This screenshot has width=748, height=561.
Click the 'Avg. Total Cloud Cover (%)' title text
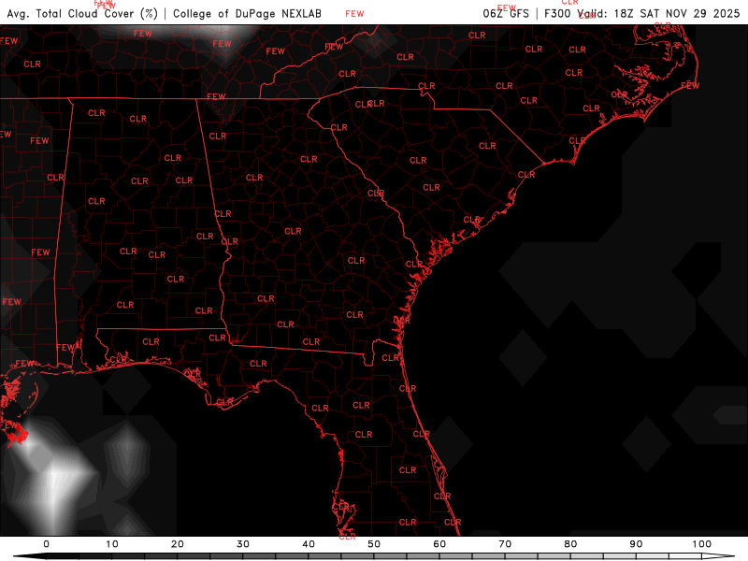tap(82, 13)
